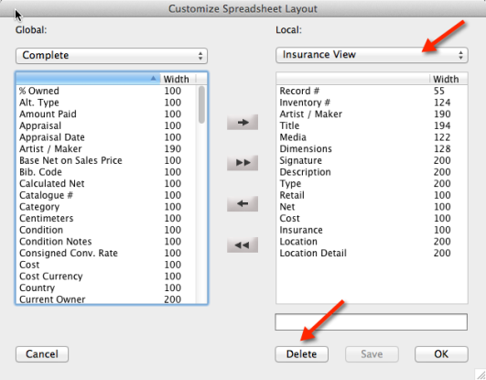This screenshot has width=486, height=380.
Task: Select 'Signature' in Local list
Action: tap(372, 160)
